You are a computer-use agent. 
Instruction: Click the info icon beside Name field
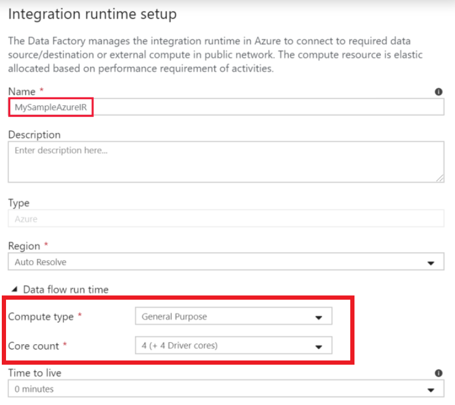tap(439, 91)
